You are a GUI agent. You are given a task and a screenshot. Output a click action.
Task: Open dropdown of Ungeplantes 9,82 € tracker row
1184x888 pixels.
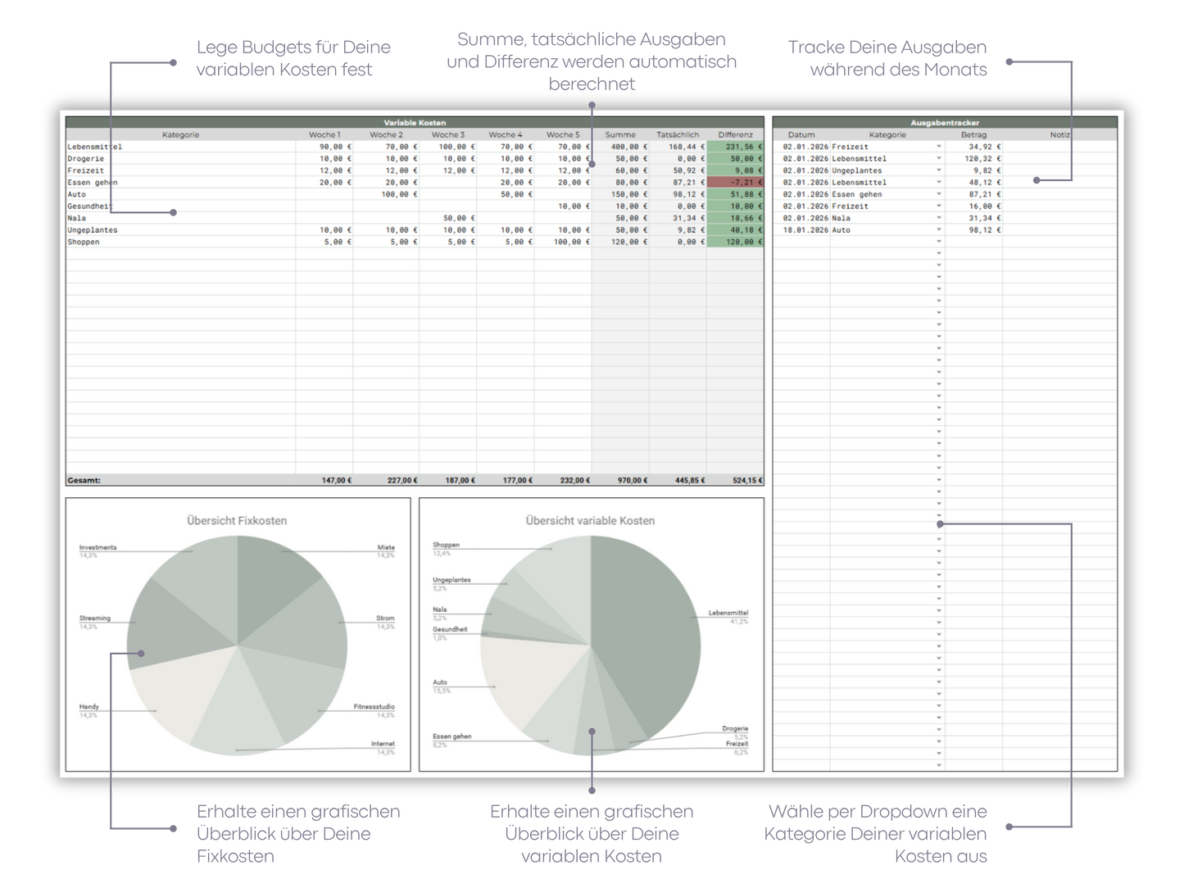click(x=939, y=170)
